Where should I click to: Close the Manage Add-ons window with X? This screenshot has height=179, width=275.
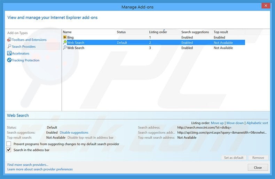[x=266, y=6]
